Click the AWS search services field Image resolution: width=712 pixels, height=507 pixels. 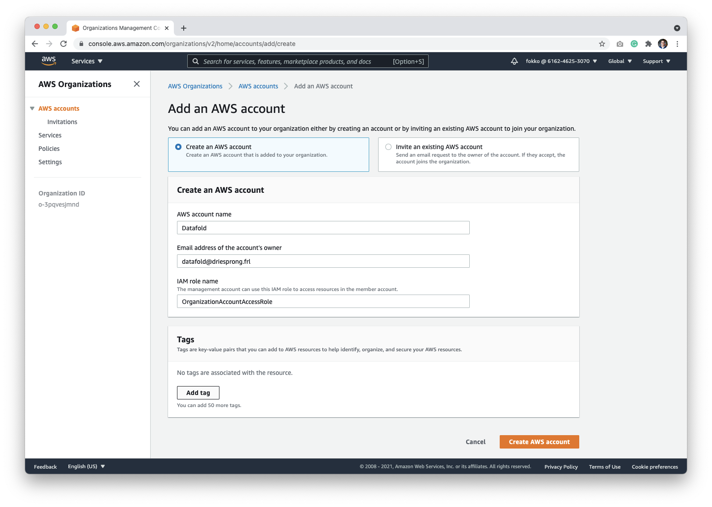[x=308, y=61]
